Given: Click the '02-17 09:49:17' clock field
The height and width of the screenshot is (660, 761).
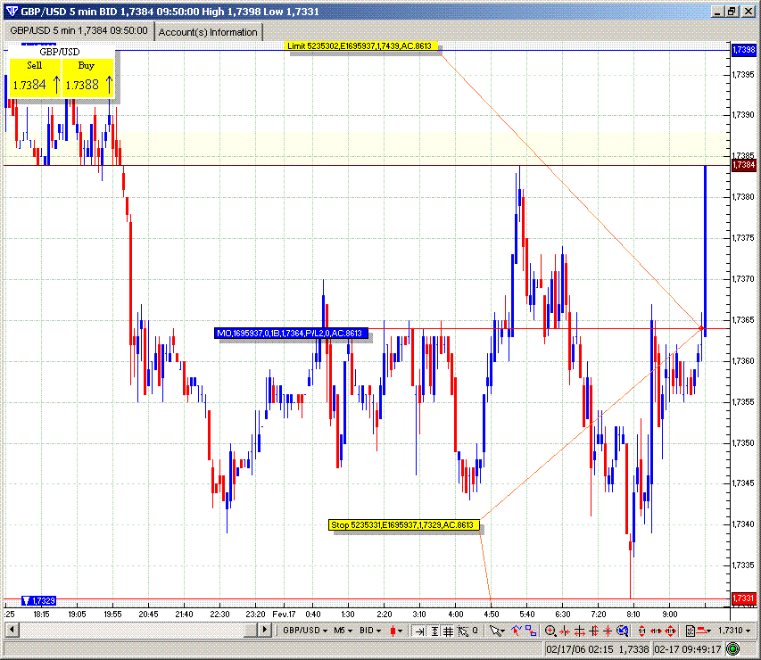Looking at the screenshot, I should coord(688,648).
